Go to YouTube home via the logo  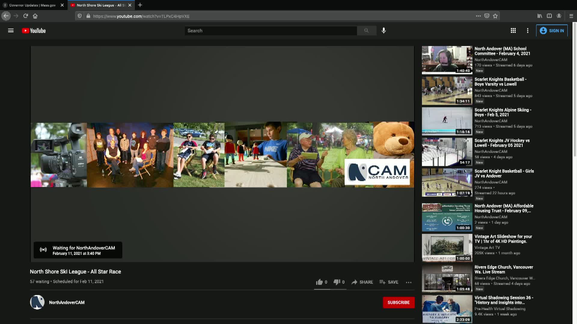pyautogui.click(x=34, y=31)
